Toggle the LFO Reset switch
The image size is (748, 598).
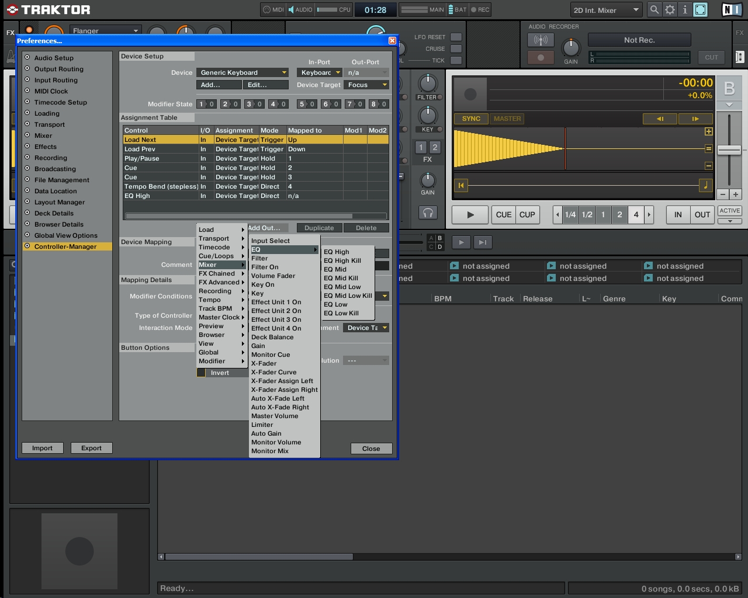pyautogui.click(x=456, y=37)
